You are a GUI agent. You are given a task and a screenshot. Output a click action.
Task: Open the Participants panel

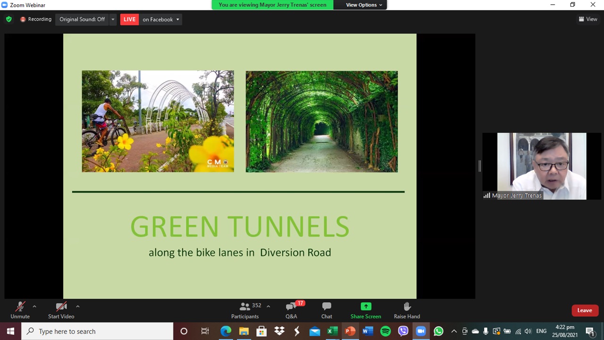click(x=245, y=310)
